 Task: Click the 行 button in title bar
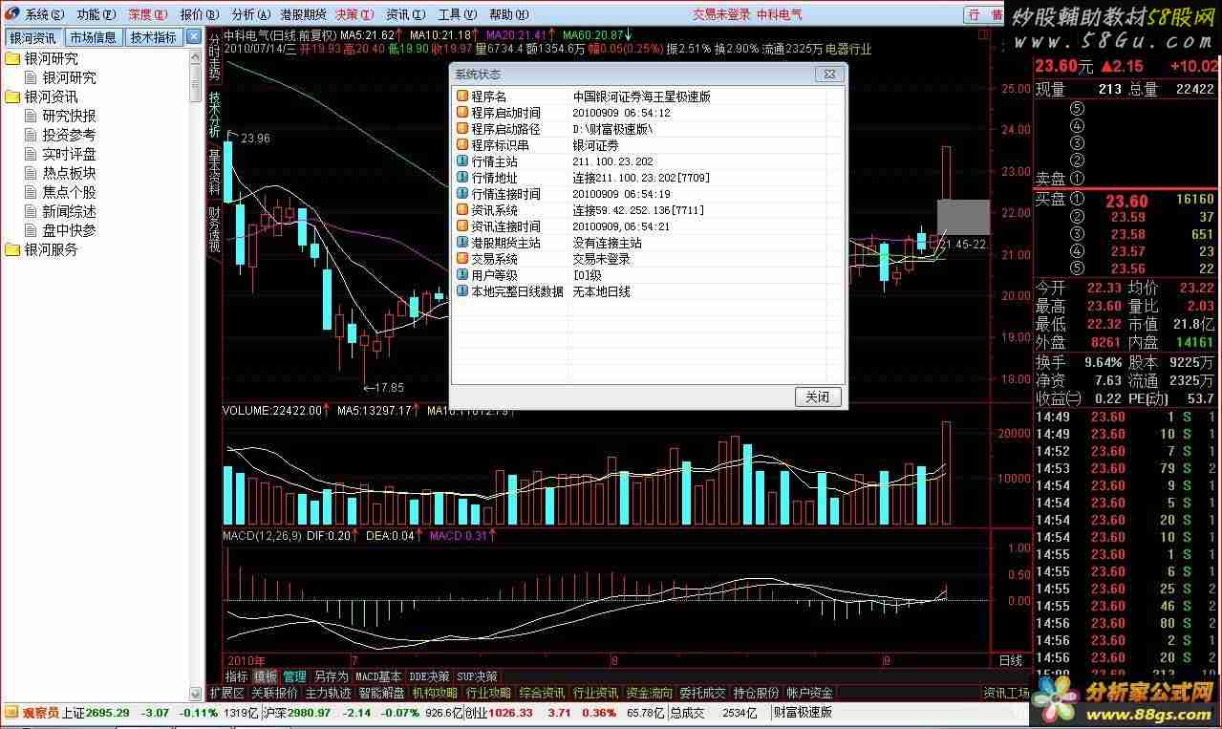pos(975,14)
